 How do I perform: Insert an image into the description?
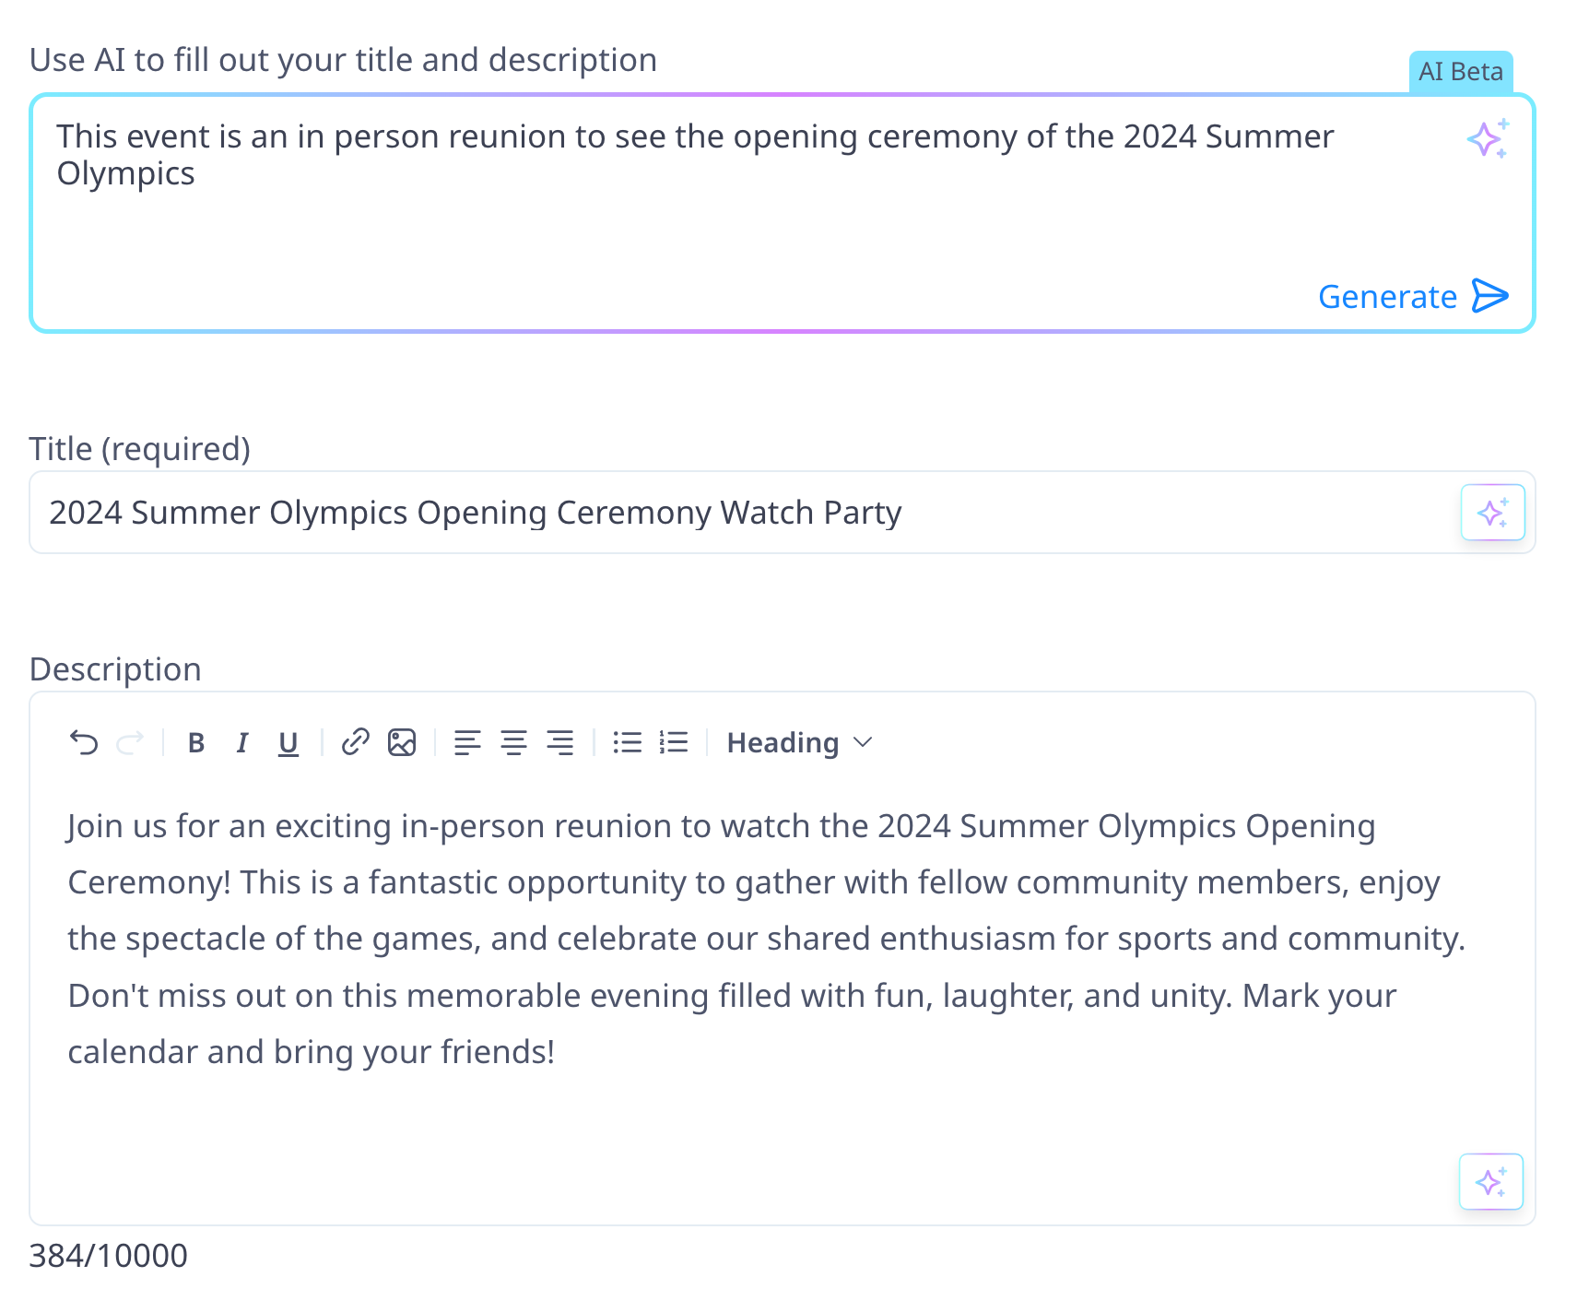(x=403, y=743)
